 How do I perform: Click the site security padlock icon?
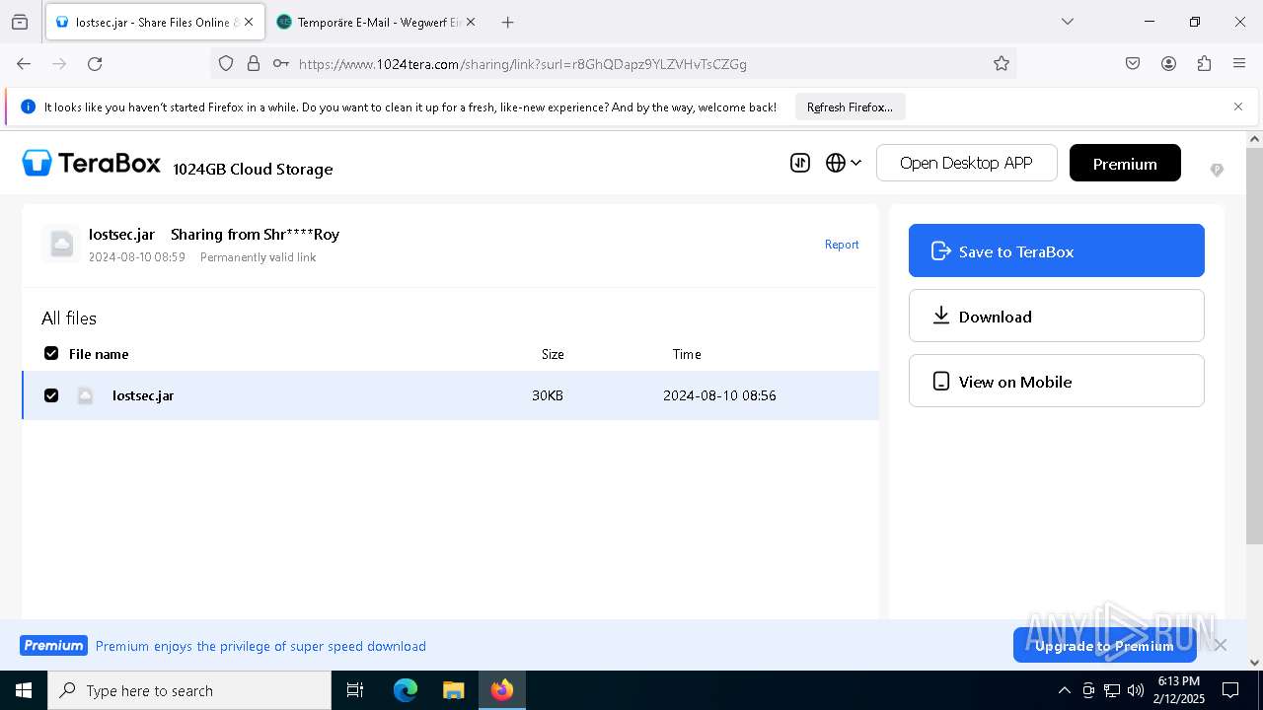tap(254, 63)
